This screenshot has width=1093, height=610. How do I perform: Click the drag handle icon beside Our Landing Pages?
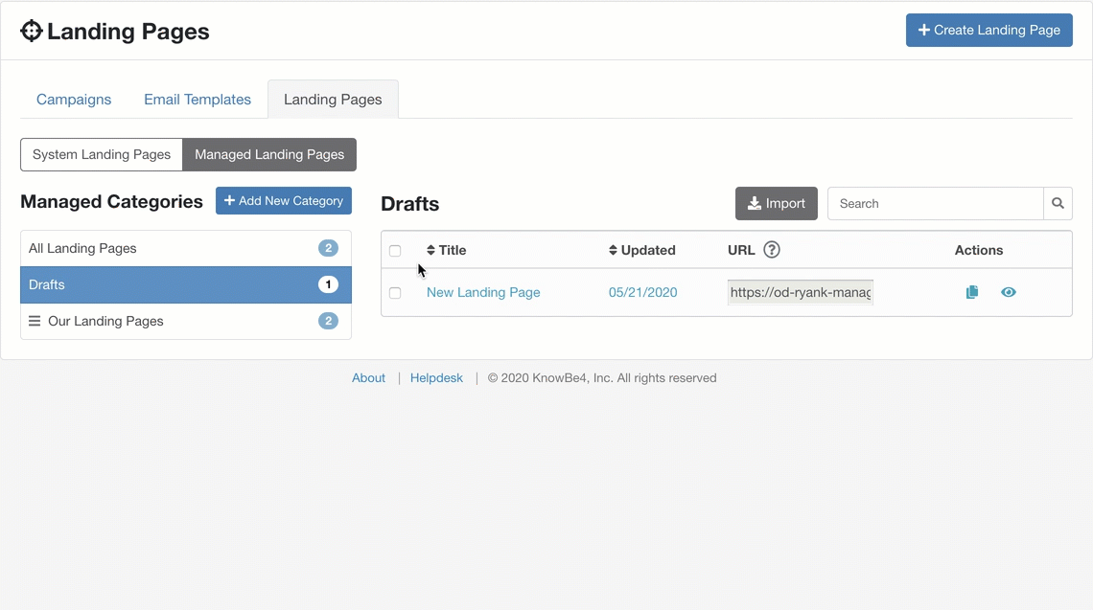tap(35, 321)
